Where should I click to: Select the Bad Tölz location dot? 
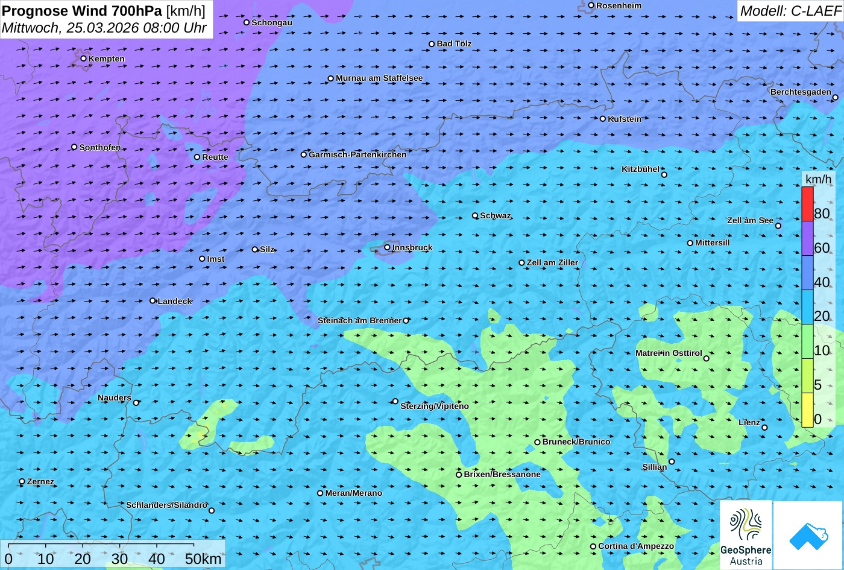tap(432, 44)
